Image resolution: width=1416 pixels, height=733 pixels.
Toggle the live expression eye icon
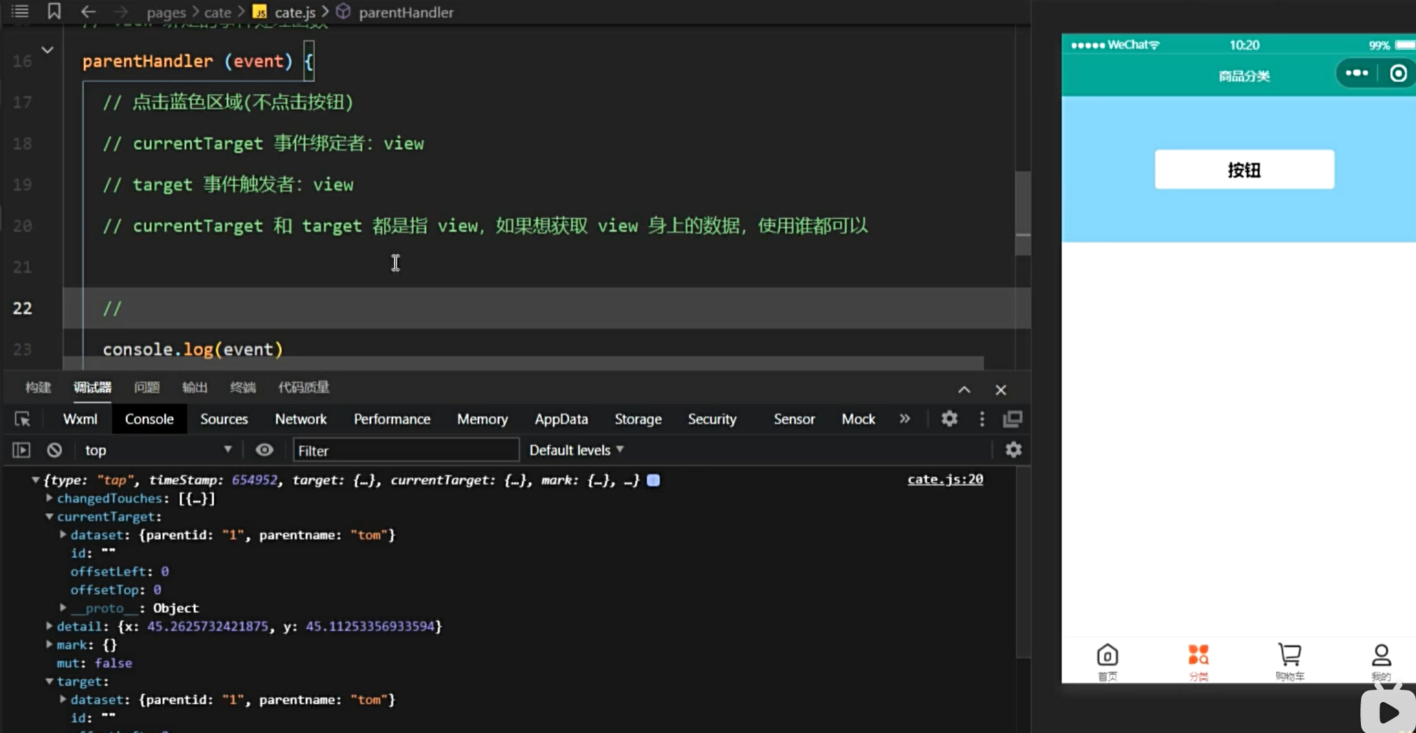click(264, 450)
